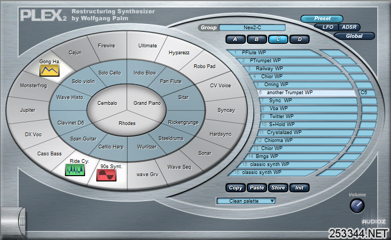Pick the Wurlitzer wave segment

point(147,147)
